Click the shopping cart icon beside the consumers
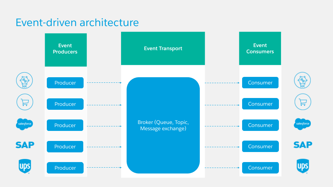This screenshot has width=333, height=187. (302, 102)
